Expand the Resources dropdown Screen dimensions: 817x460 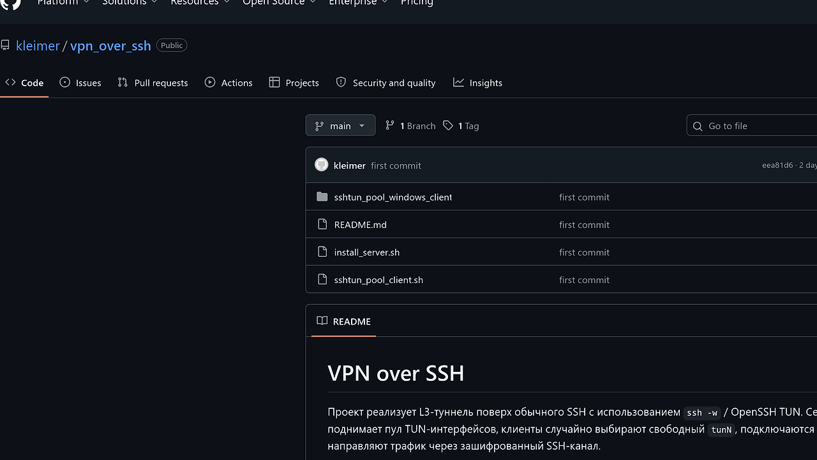(x=200, y=3)
